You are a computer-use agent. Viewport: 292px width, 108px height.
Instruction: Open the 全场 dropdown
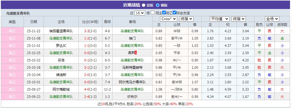(272, 19)
